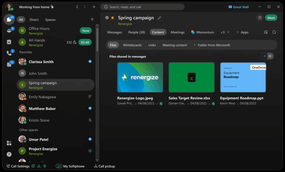Click Call pickup in the footer
Screen dimensions: 285x172
tap(105, 166)
